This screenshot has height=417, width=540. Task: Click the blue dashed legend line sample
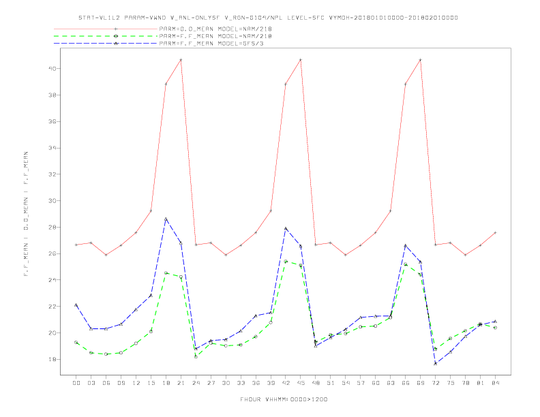click(106, 44)
